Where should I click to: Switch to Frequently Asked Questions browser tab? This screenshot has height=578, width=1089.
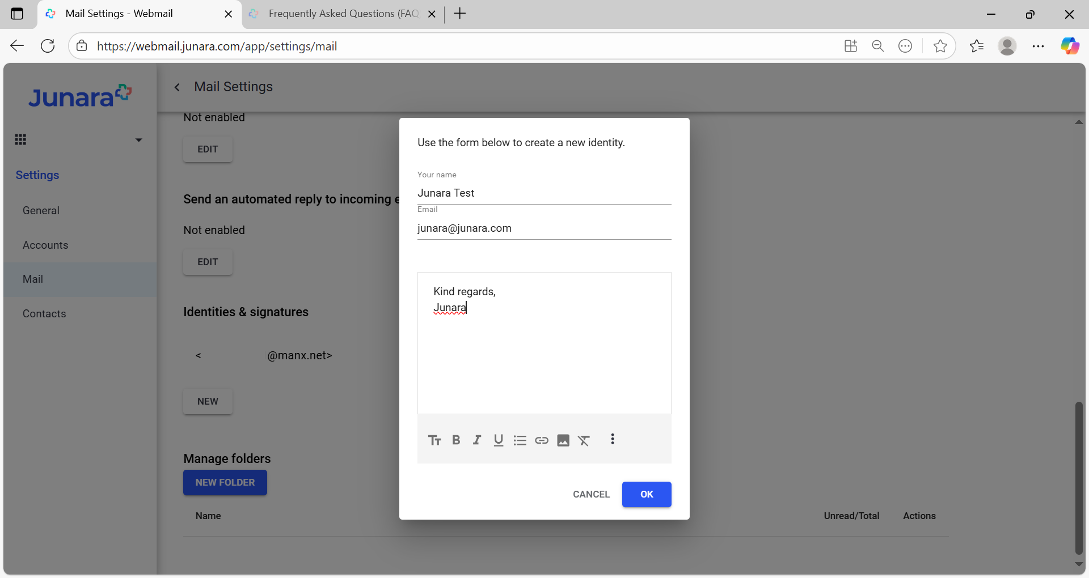pos(343,14)
